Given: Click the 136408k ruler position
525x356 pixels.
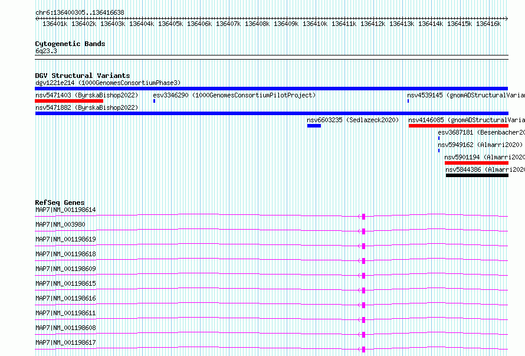Looking at the screenshot, I should click(x=257, y=24).
